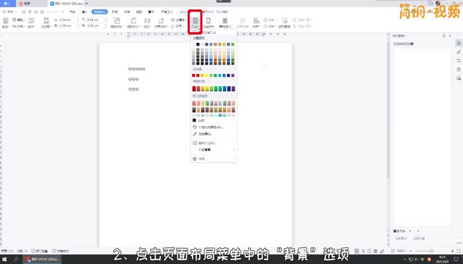The height and width of the screenshot is (264, 463).
Task: Open the Windows Start menu
Action: click(5, 259)
